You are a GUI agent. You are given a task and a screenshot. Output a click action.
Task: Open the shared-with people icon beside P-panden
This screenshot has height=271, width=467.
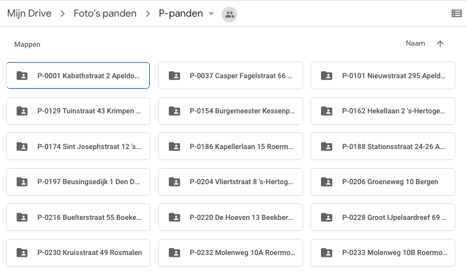[x=229, y=14]
